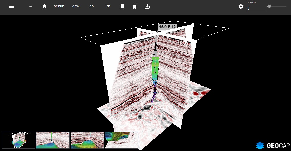The height and width of the screenshot is (151, 291).
Task: Click the download/export icon in the toolbar
Action: (147, 6)
